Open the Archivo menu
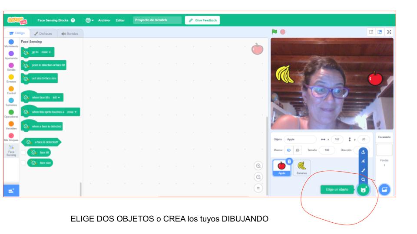 [x=104, y=20]
